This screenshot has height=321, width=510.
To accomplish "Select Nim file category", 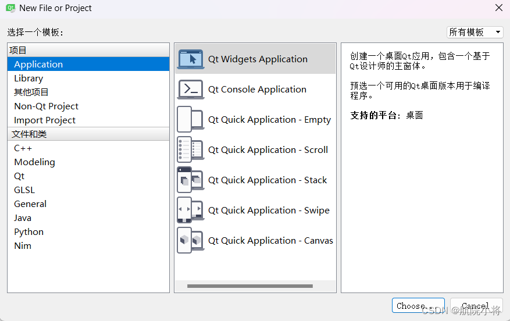I will coord(88,246).
